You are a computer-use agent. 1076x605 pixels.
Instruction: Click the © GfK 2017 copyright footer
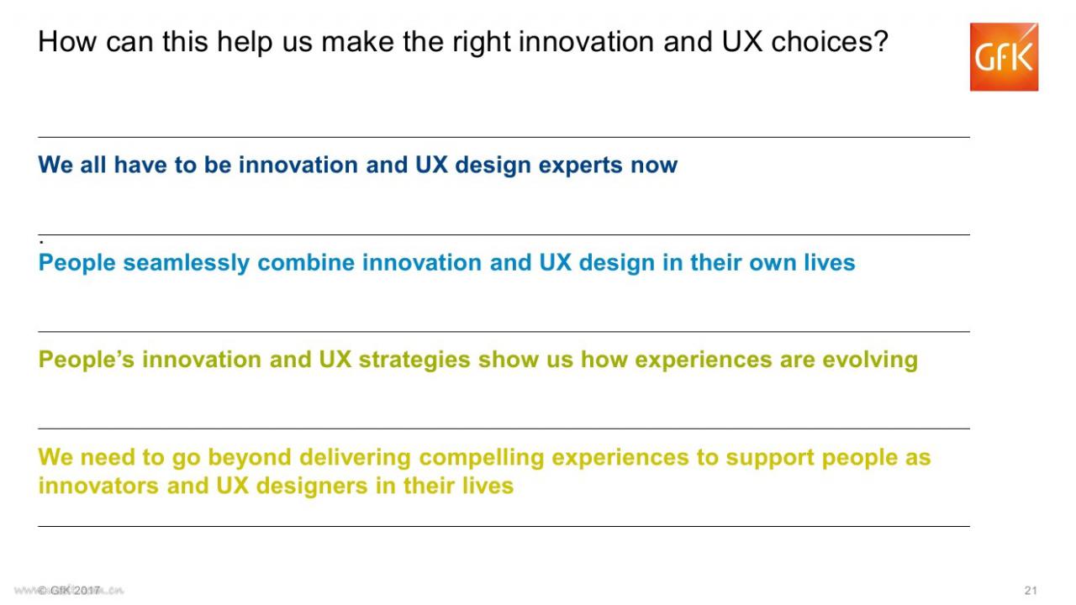coord(70,590)
